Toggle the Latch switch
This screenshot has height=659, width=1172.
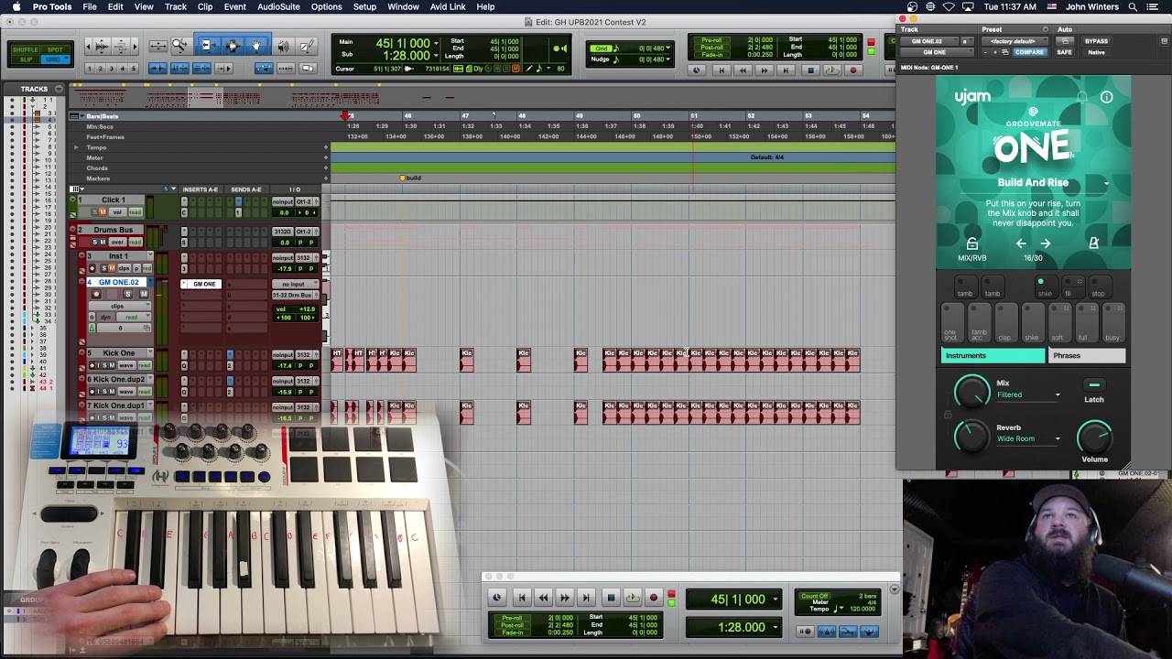(1094, 385)
